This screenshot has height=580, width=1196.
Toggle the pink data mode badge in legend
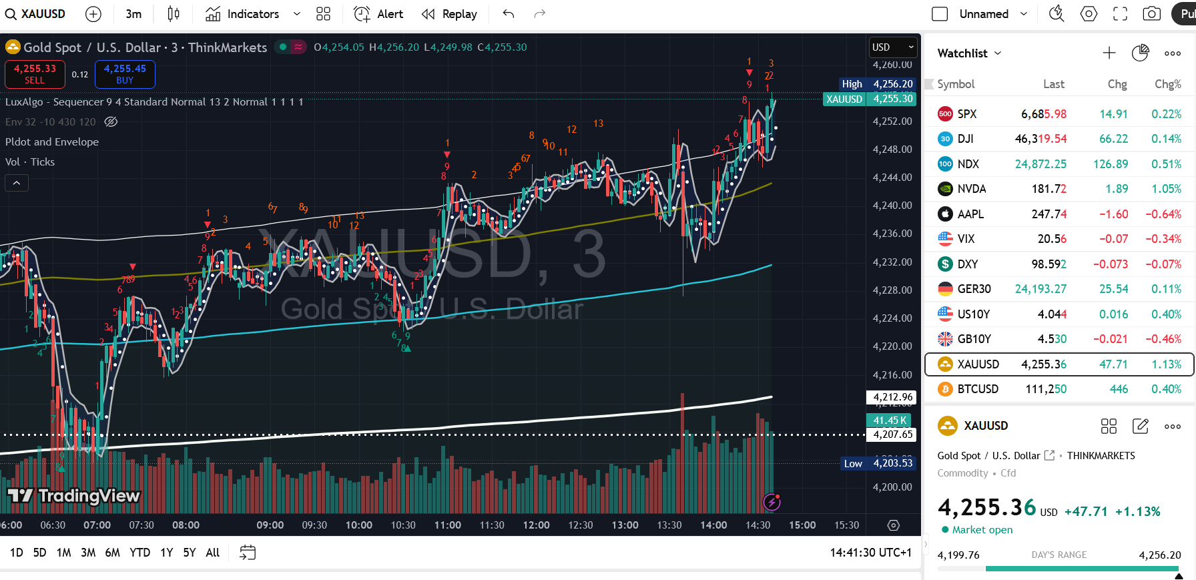pos(298,47)
